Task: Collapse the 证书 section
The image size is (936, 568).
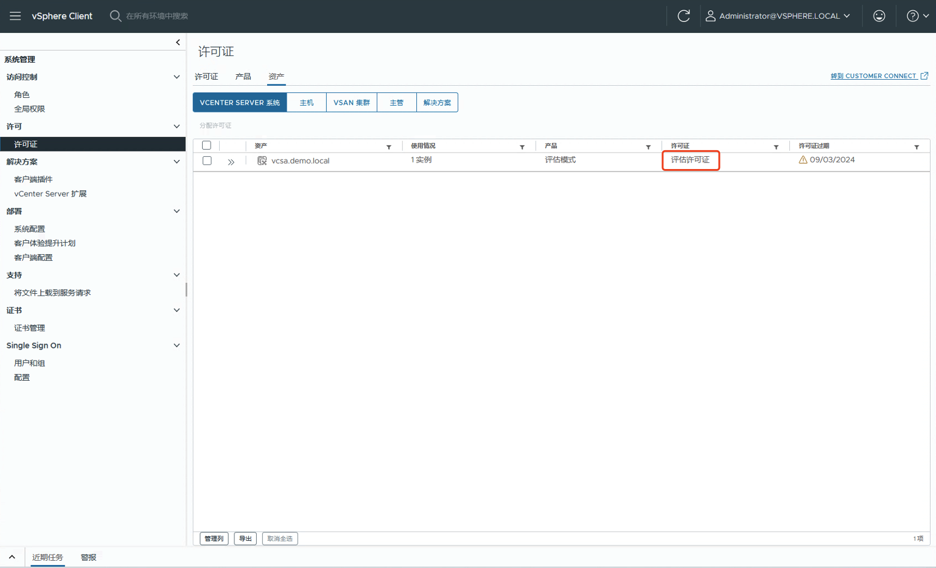Action: click(x=176, y=310)
